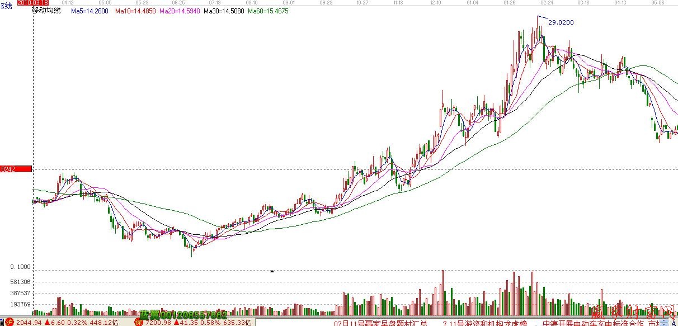Click the Ma5=14.2600 legend entry

[x=91, y=11]
